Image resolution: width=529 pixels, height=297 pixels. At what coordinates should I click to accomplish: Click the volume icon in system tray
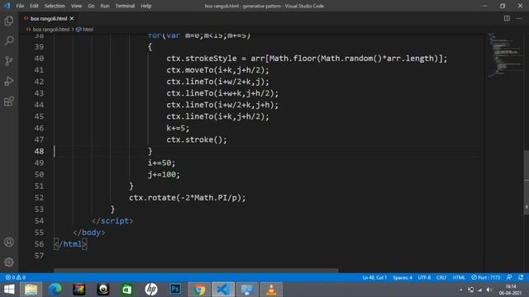[488, 290]
